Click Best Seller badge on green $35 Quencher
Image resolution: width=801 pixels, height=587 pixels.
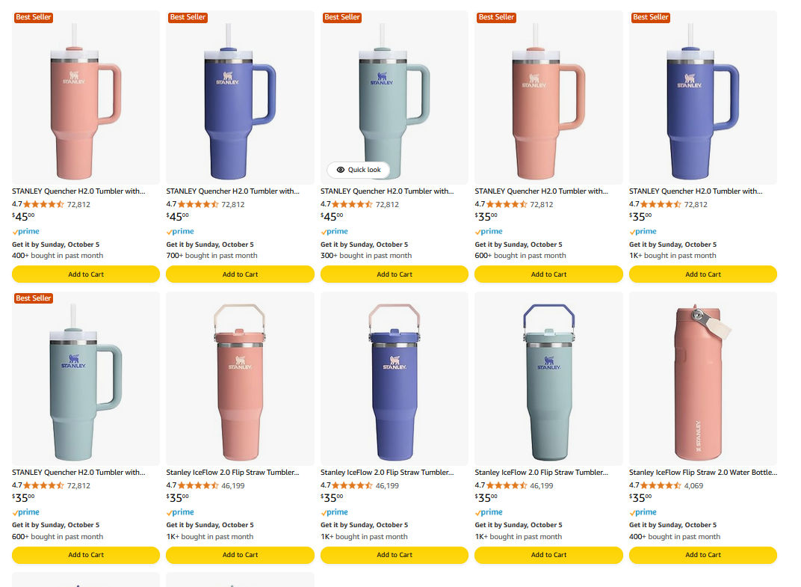coord(33,298)
